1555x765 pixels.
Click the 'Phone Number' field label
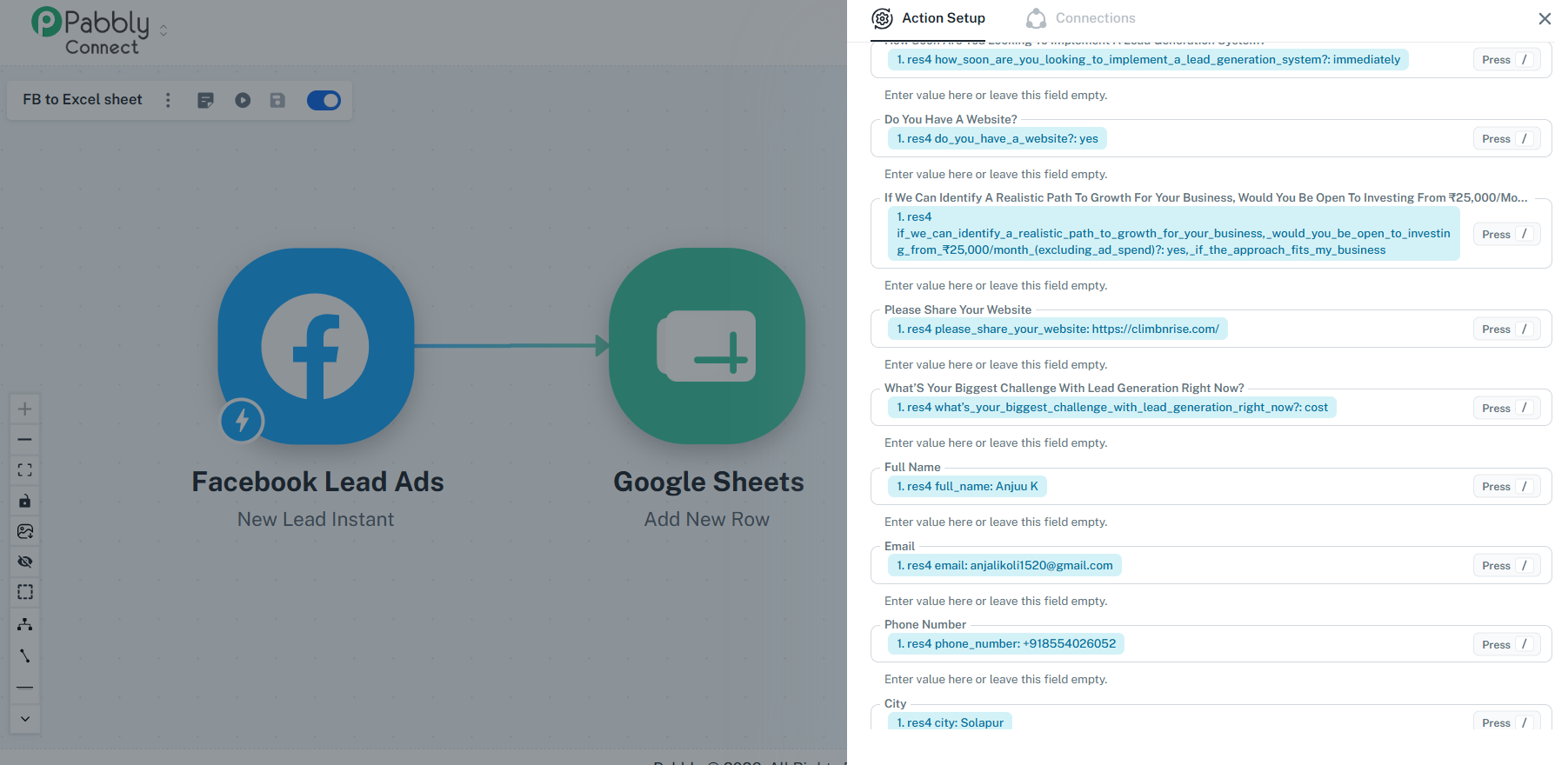[x=925, y=625]
